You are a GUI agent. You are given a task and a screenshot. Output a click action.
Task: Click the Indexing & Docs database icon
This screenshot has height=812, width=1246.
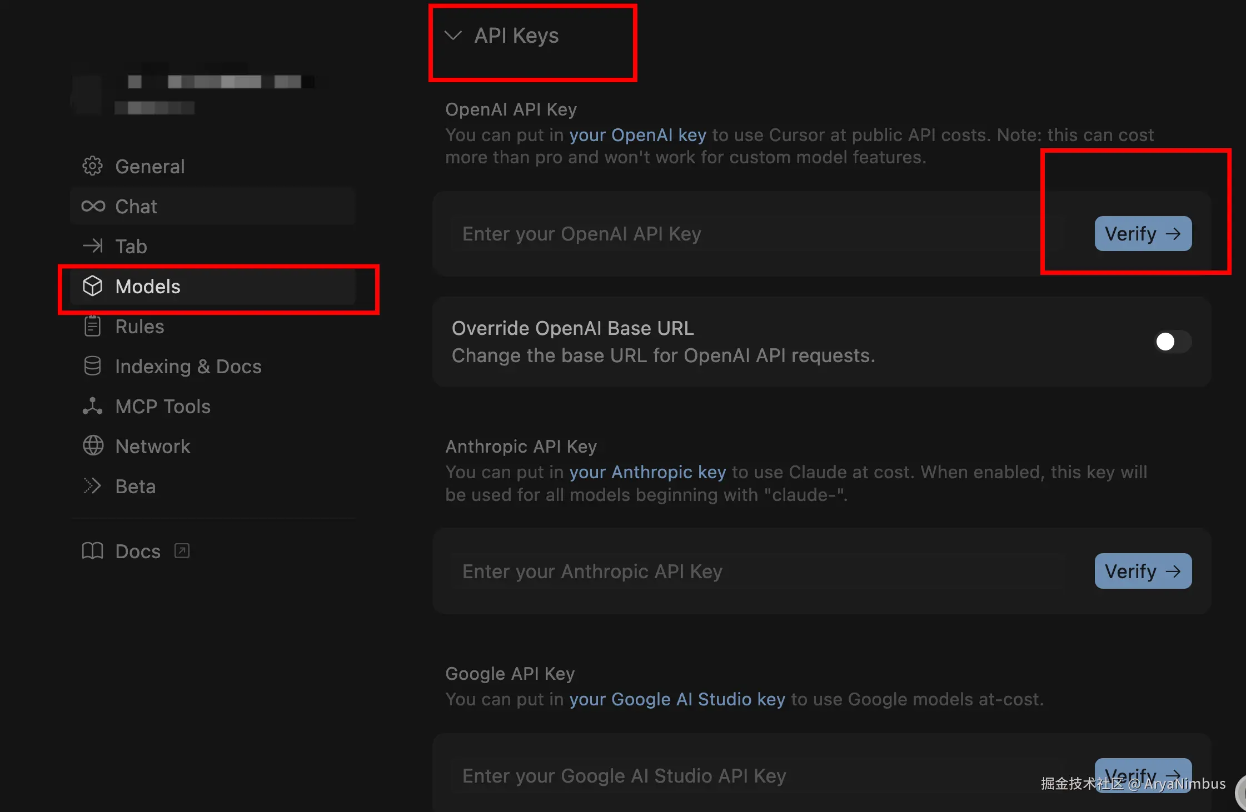click(x=92, y=366)
